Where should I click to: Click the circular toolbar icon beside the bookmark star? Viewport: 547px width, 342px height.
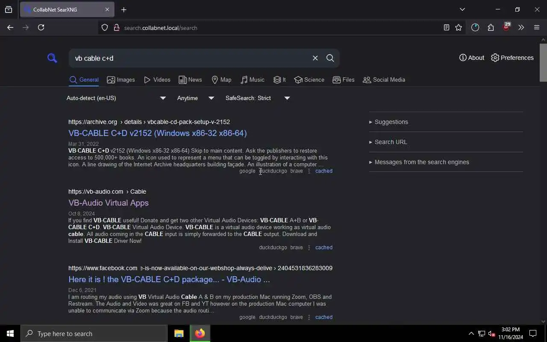tap(475, 27)
